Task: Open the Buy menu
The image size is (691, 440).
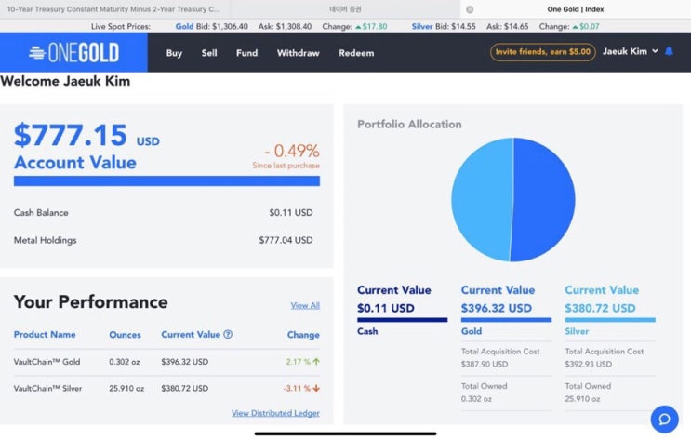Action: tap(174, 53)
